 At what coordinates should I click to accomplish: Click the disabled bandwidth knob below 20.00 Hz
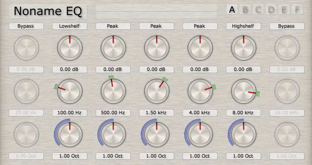tap(26, 134)
